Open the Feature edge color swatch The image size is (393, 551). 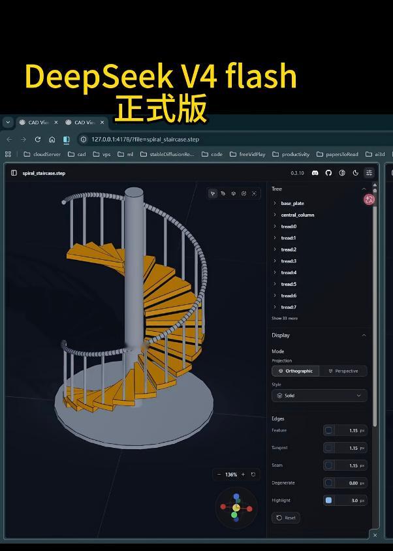(x=328, y=430)
